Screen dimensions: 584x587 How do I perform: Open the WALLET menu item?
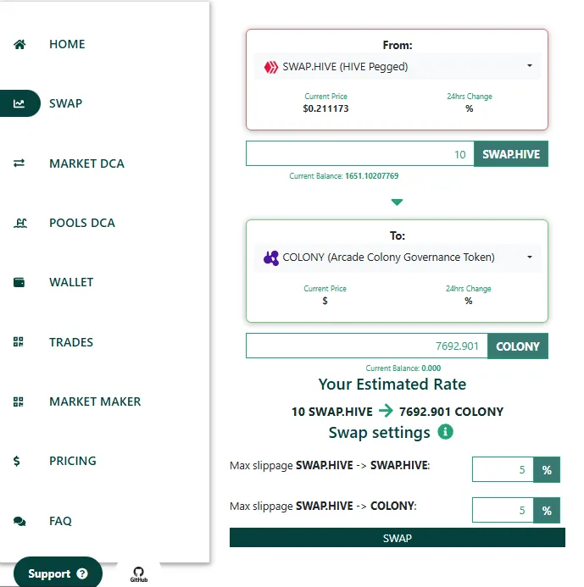(x=71, y=282)
